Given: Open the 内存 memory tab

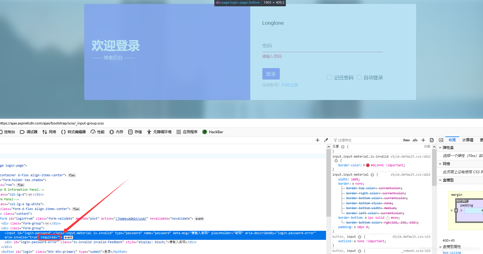Looking at the screenshot, I should click(116, 132).
